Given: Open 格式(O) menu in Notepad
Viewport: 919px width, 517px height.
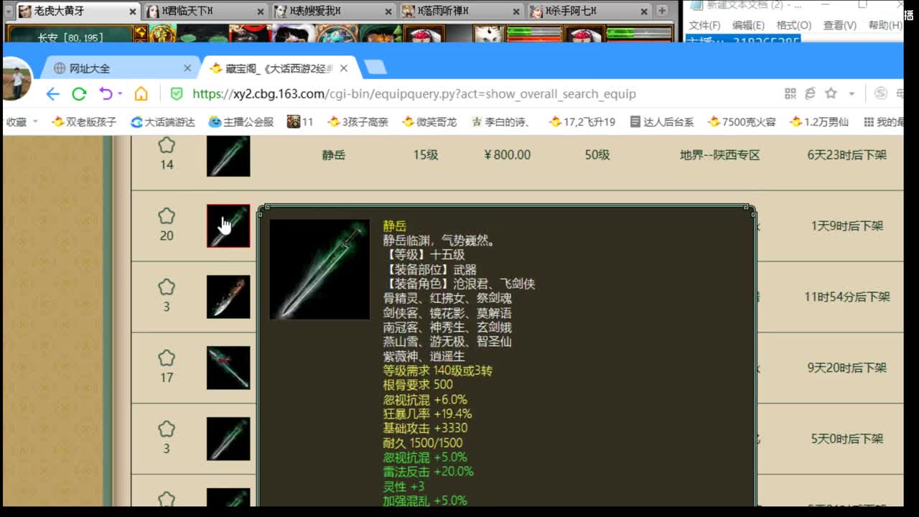Looking at the screenshot, I should [793, 25].
